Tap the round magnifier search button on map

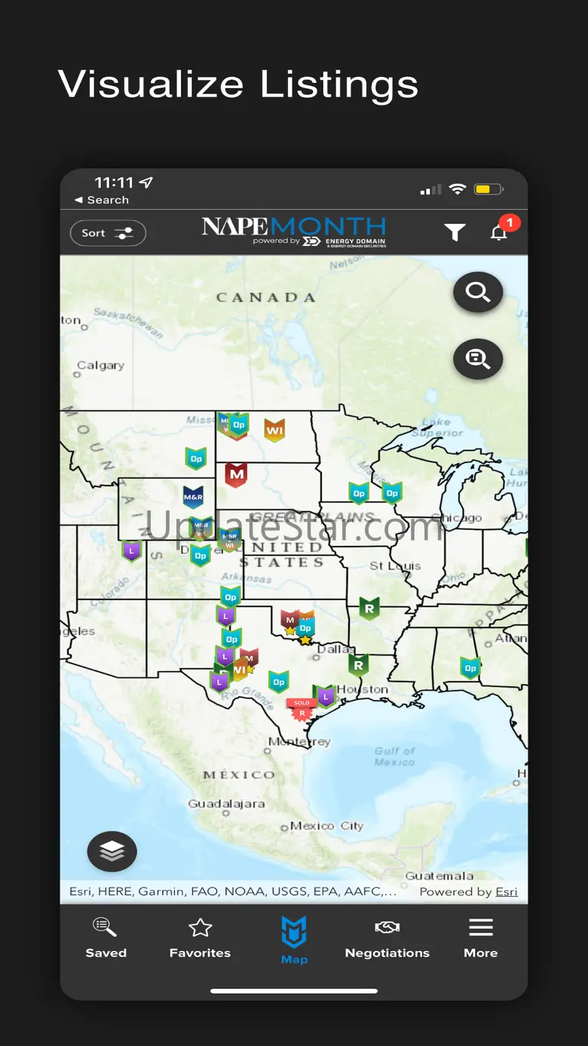(478, 292)
